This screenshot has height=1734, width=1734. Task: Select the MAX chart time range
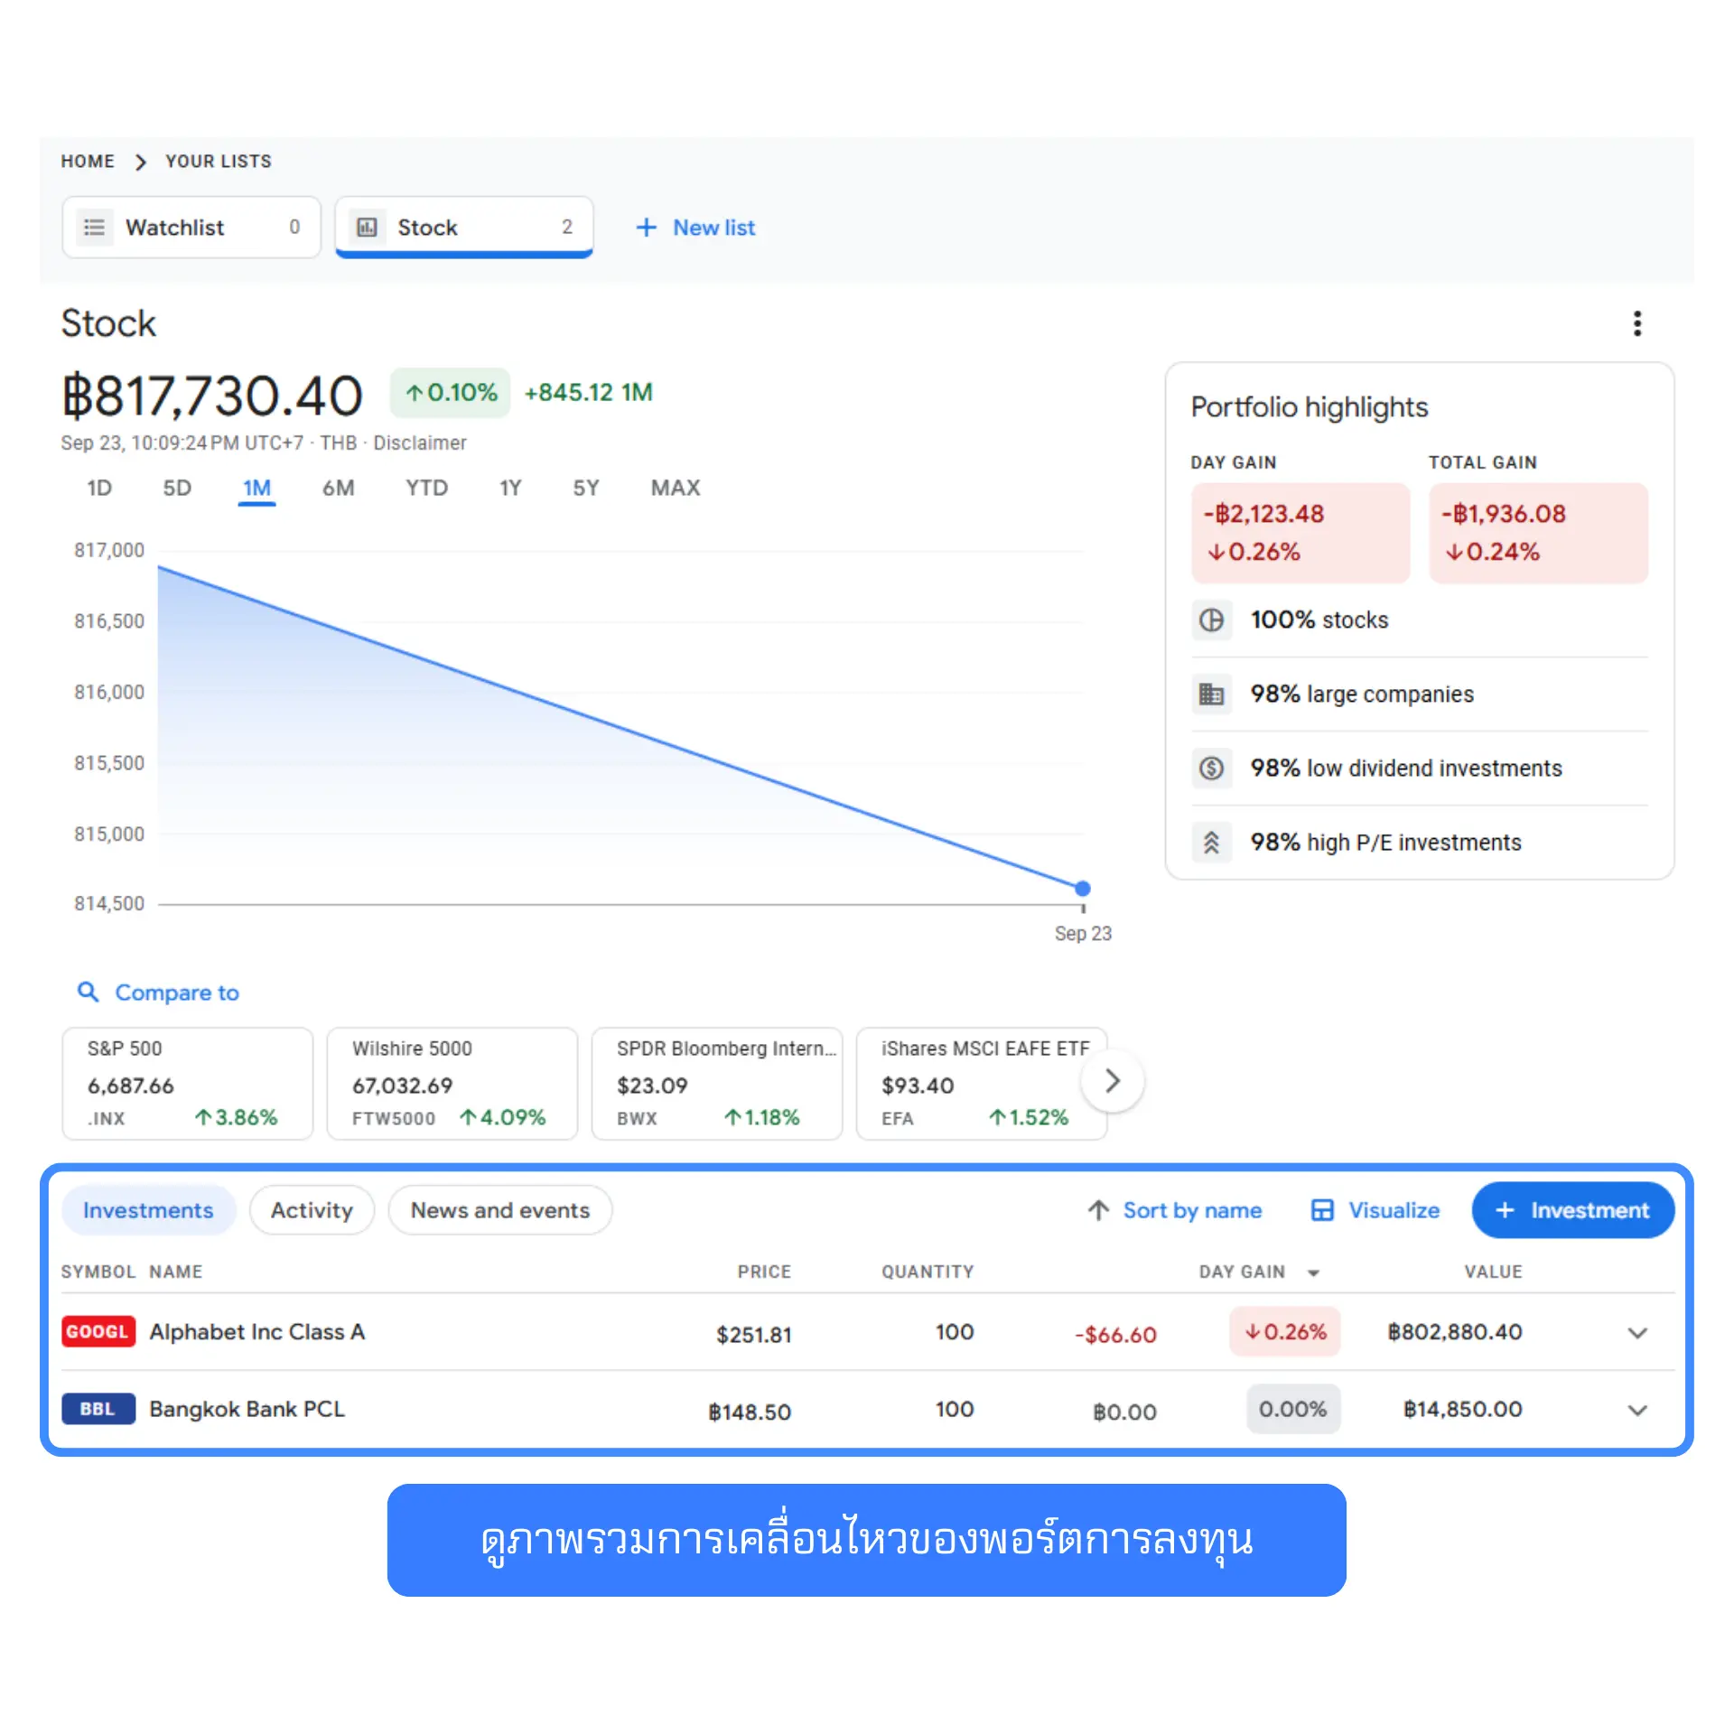pos(675,488)
